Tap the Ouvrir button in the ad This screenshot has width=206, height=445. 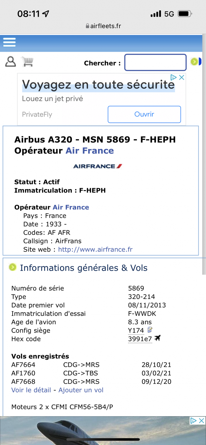[144, 114]
